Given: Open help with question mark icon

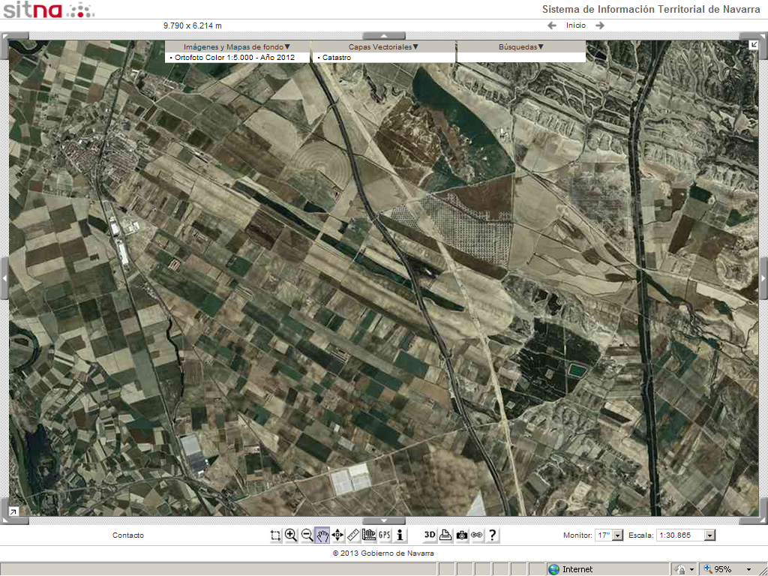Looking at the screenshot, I should pos(492,535).
